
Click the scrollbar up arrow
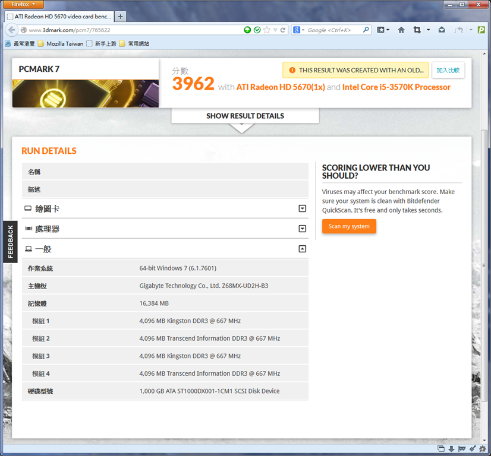(x=484, y=54)
